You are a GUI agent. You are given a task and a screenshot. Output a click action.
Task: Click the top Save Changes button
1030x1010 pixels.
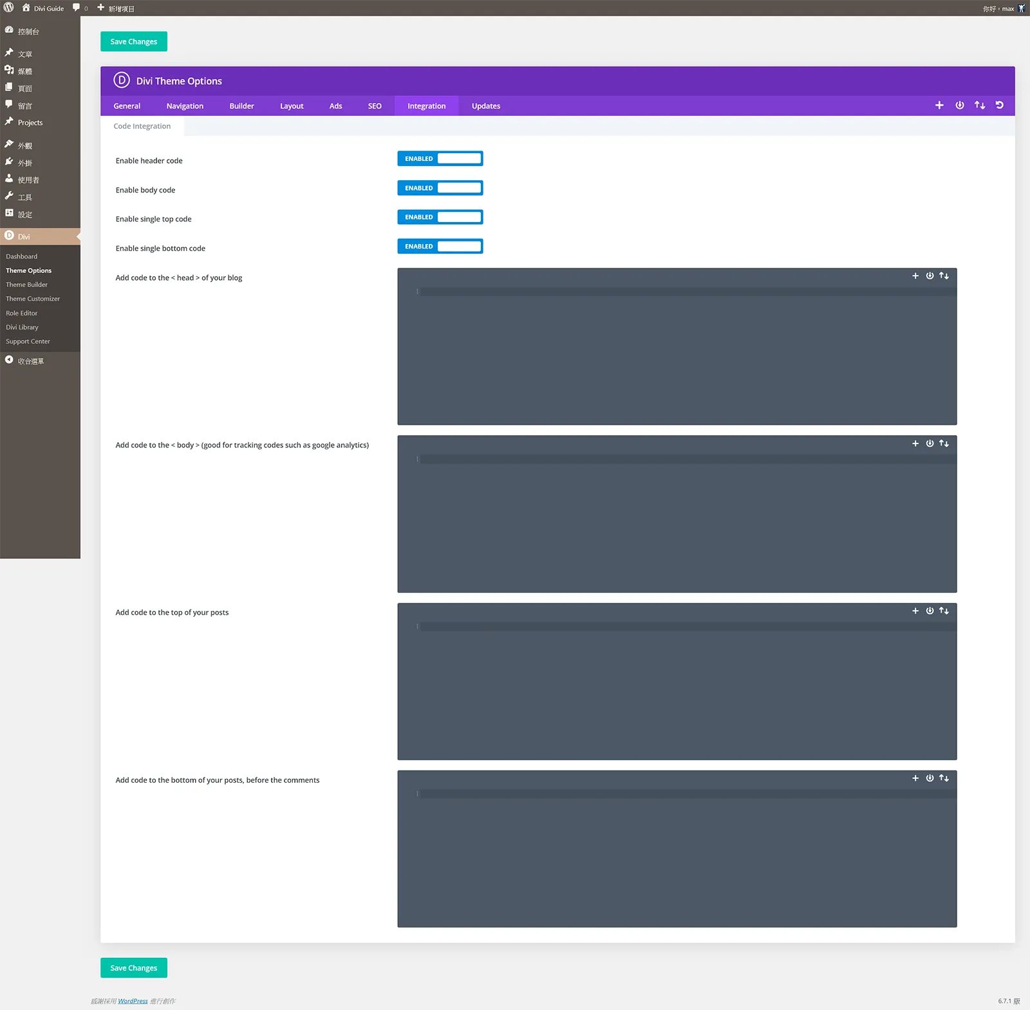point(134,42)
